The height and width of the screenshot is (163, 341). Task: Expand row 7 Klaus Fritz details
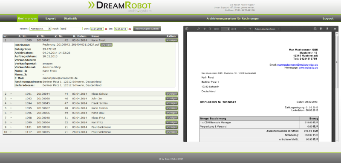[x=11, y=117]
